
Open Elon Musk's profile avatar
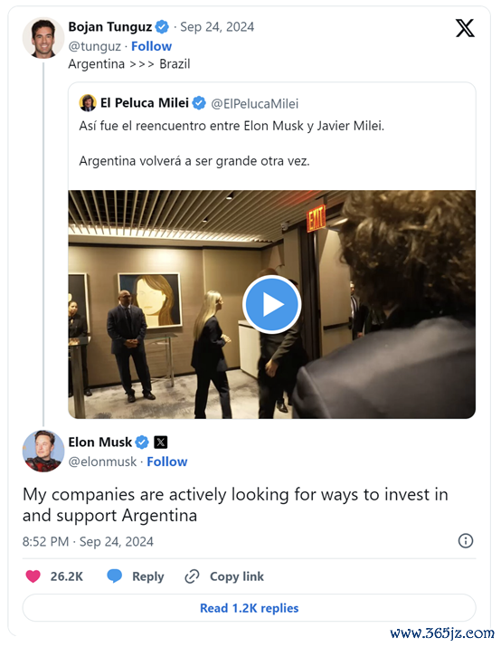point(43,451)
